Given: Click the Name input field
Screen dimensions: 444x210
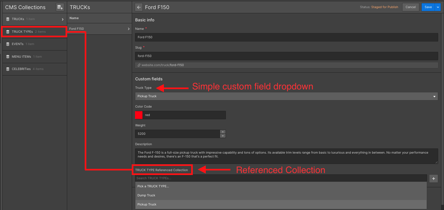Looking at the screenshot, I should [x=287, y=37].
